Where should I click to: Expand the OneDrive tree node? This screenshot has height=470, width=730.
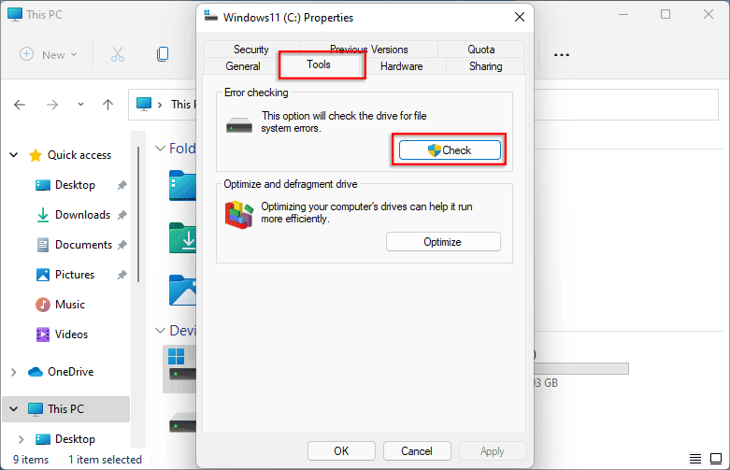point(13,372)
